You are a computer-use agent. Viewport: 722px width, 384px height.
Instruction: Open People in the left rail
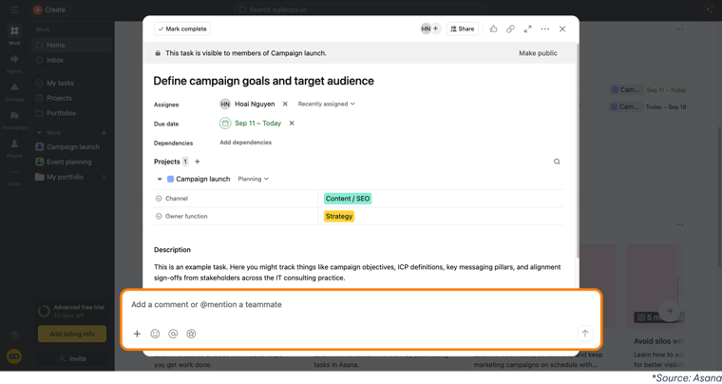pyautogui.click(x=14, y=147)
